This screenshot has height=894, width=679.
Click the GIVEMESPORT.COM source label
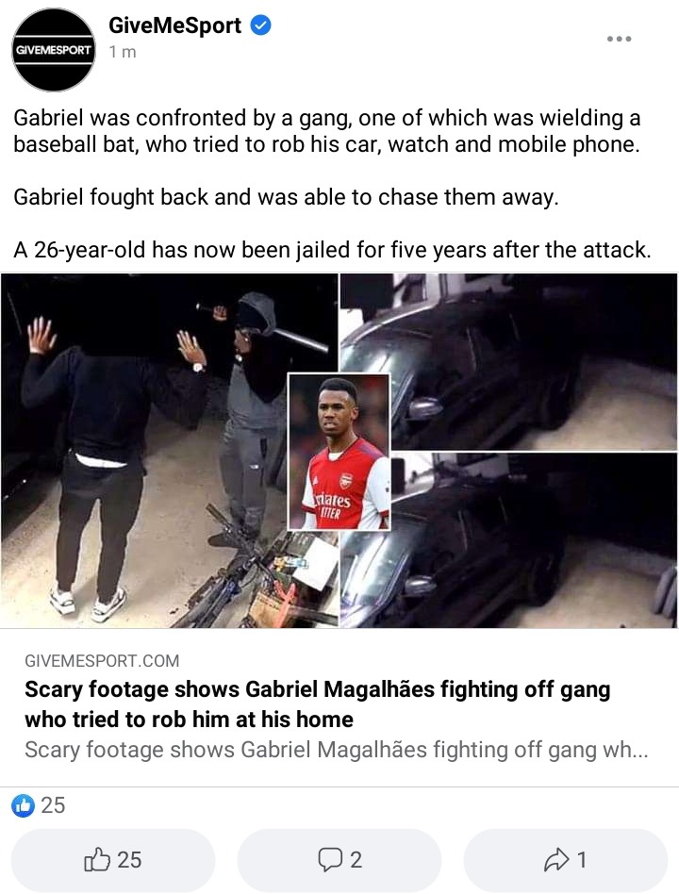(x=102, y=661)
